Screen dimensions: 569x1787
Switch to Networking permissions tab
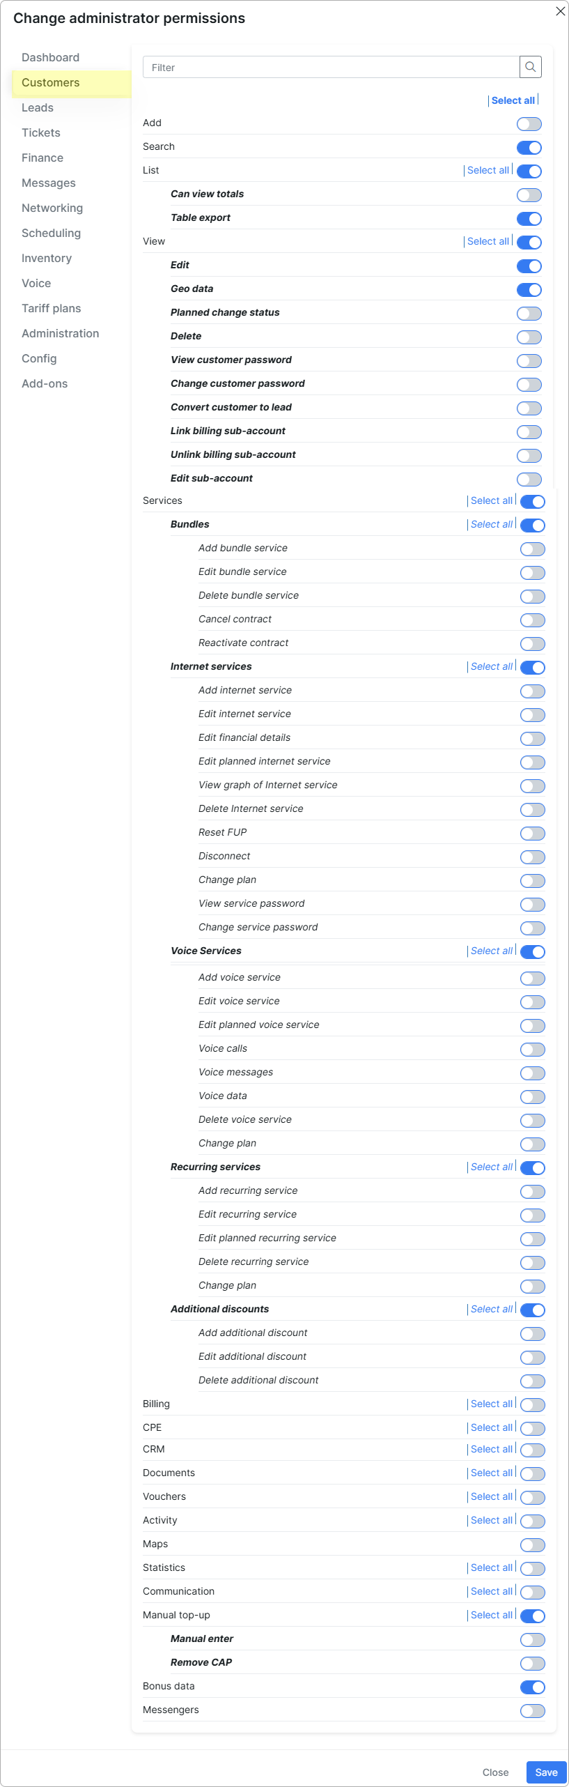52,208
